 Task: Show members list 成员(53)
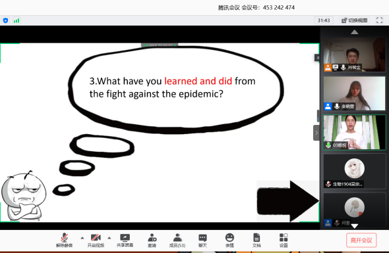[x=177, y=240]
